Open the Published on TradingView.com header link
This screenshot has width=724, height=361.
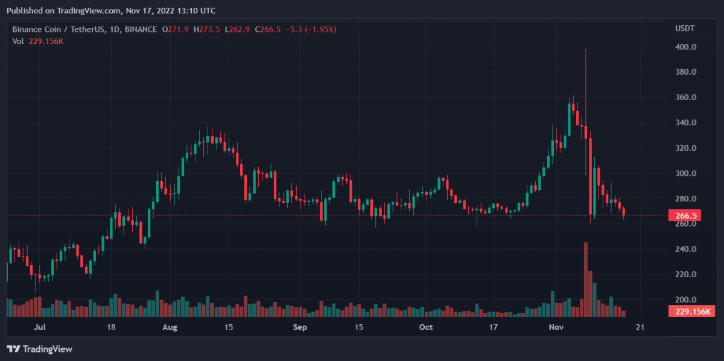(110, 10)
